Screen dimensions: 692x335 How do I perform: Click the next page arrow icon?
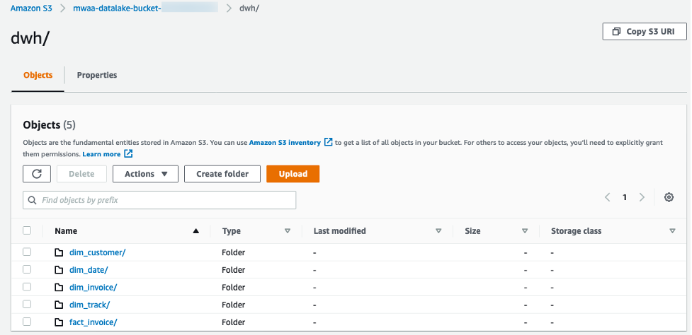642,198
